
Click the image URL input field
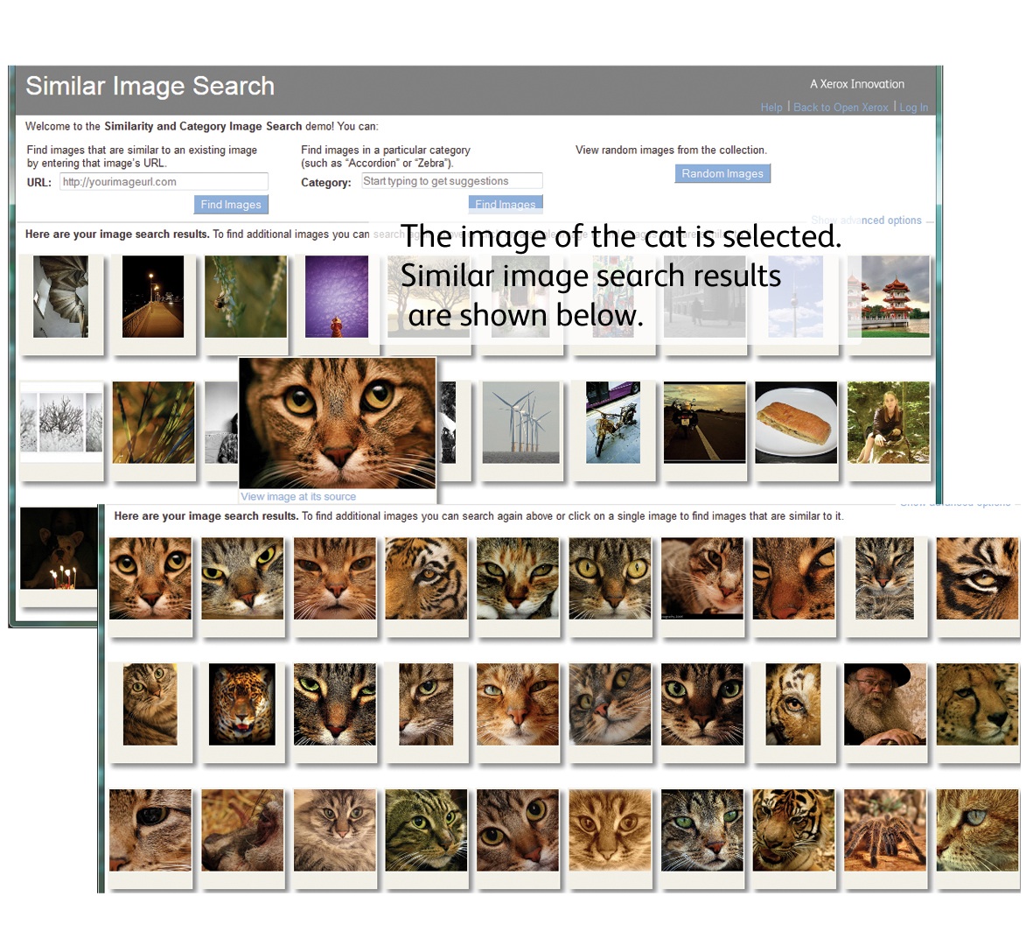click(x=164, y=182)
